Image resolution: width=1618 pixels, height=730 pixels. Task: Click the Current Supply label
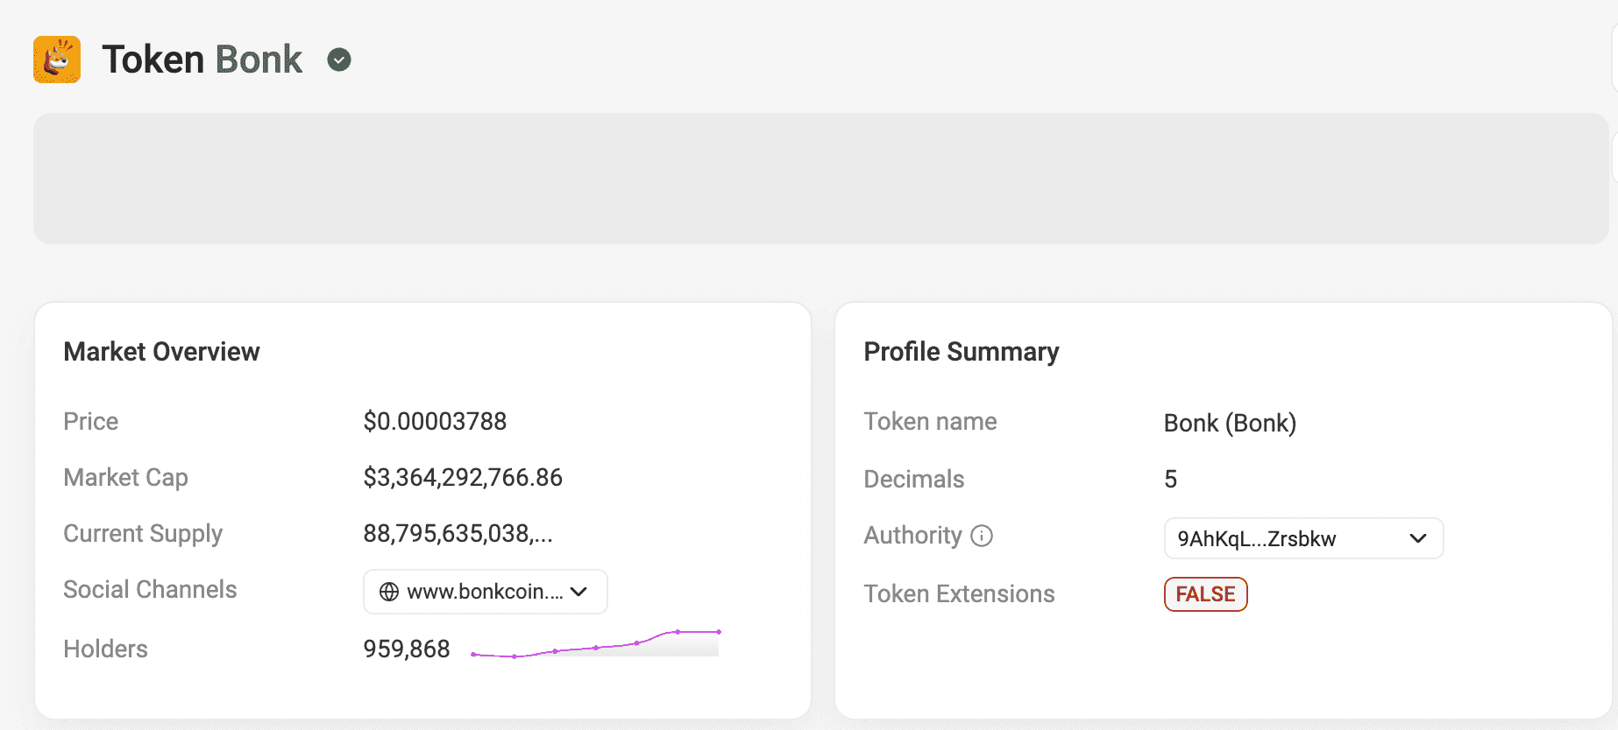pos(143,534)
